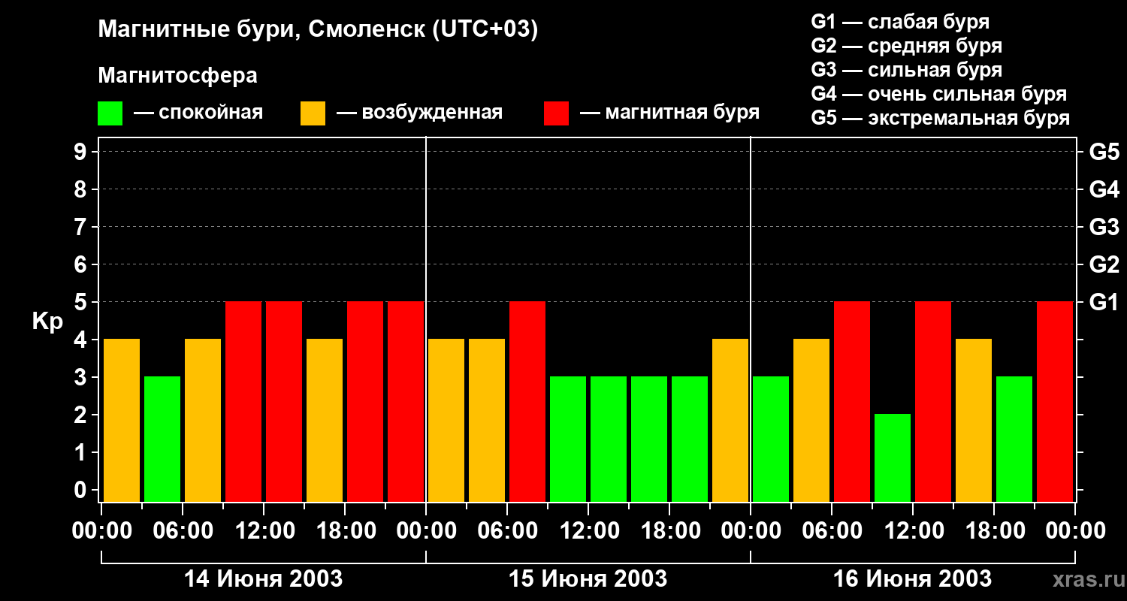1127x601 pixels.
Task: Click the '— магнитная буря' legend label
Action: pyautogui.click(x=669, y=113)
